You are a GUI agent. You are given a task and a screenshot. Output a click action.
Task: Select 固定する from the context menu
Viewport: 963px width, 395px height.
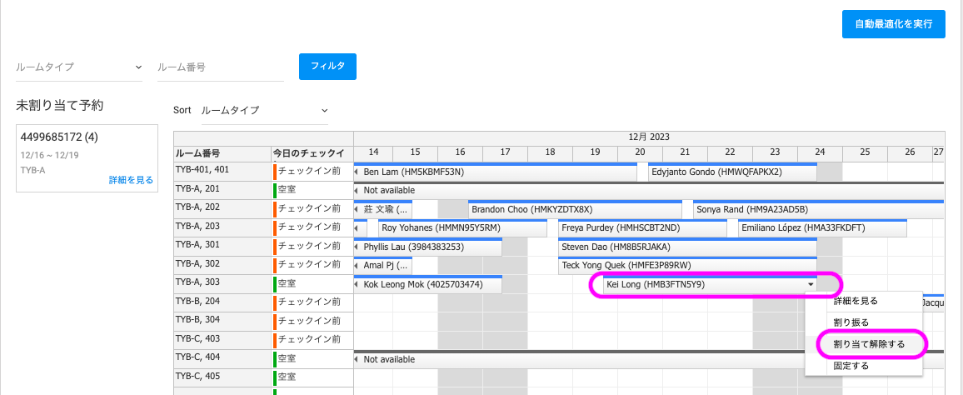[851, 365]
